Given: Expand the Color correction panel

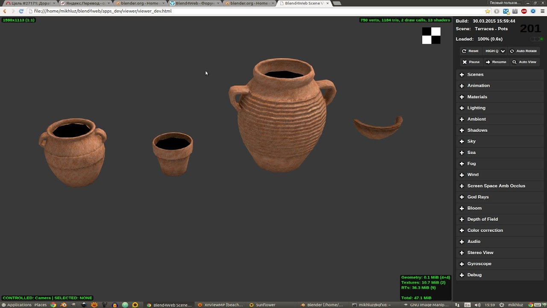Looking at the screenshot, I should click(500, 230).
